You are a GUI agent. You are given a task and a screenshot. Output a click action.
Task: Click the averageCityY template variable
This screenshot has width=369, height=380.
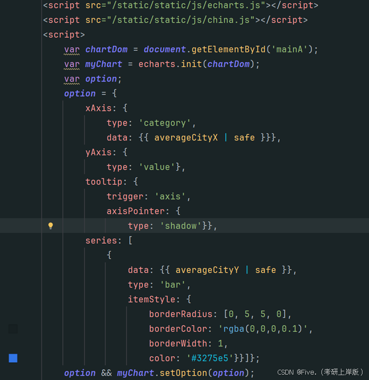click(x=207, y=270)
